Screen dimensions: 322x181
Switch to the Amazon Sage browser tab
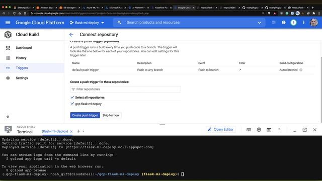[x=47, y=8]
